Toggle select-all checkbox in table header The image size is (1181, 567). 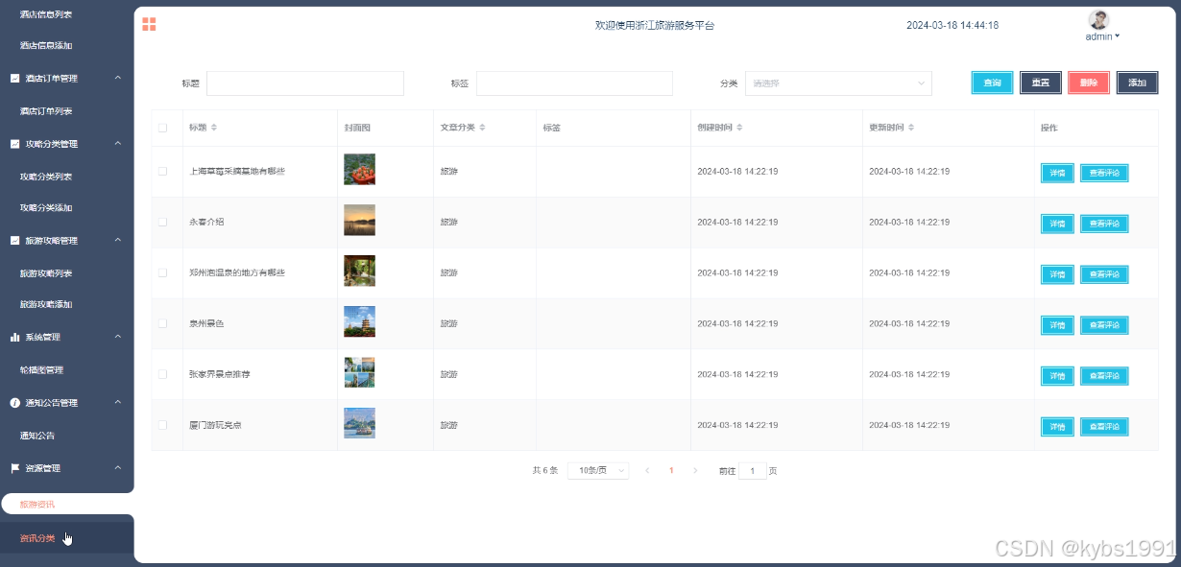pos(162,128)
